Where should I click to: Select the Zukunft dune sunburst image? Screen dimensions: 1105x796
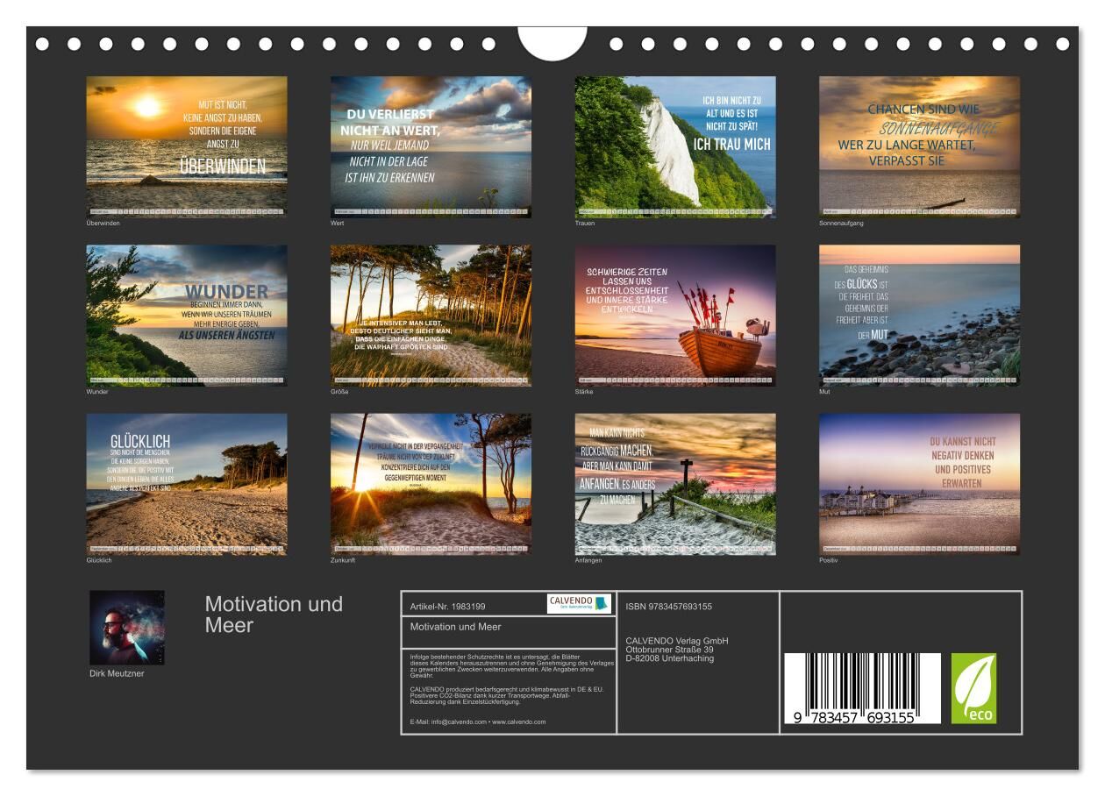[431, 484]
